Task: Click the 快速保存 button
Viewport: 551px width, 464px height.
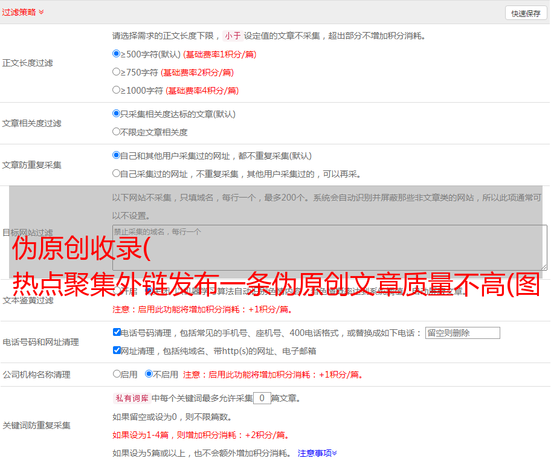Action: [x=526, y=13]
